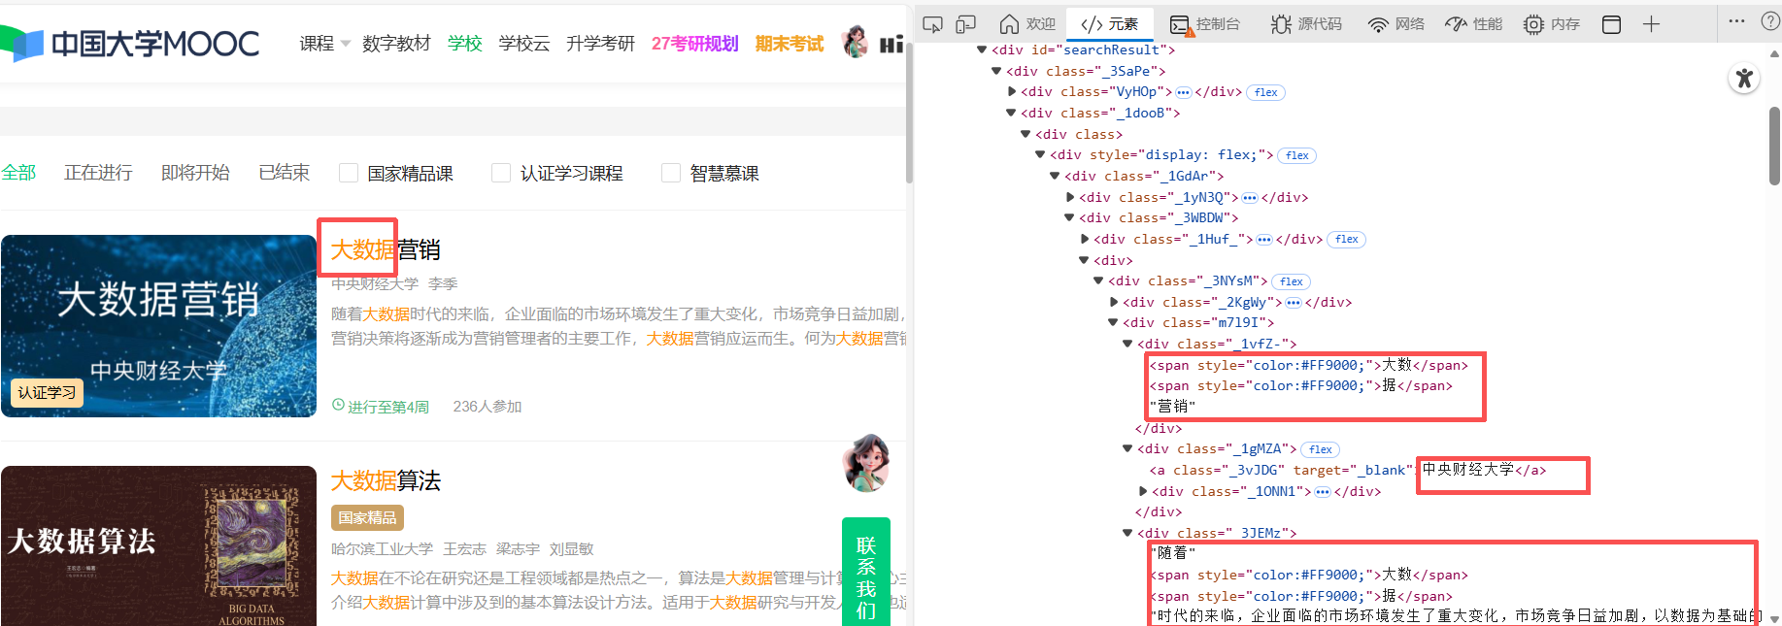Viewport: 1782px width, 626px height.
Task: Open 升学考研 navigation link
Action: (600, 44)
